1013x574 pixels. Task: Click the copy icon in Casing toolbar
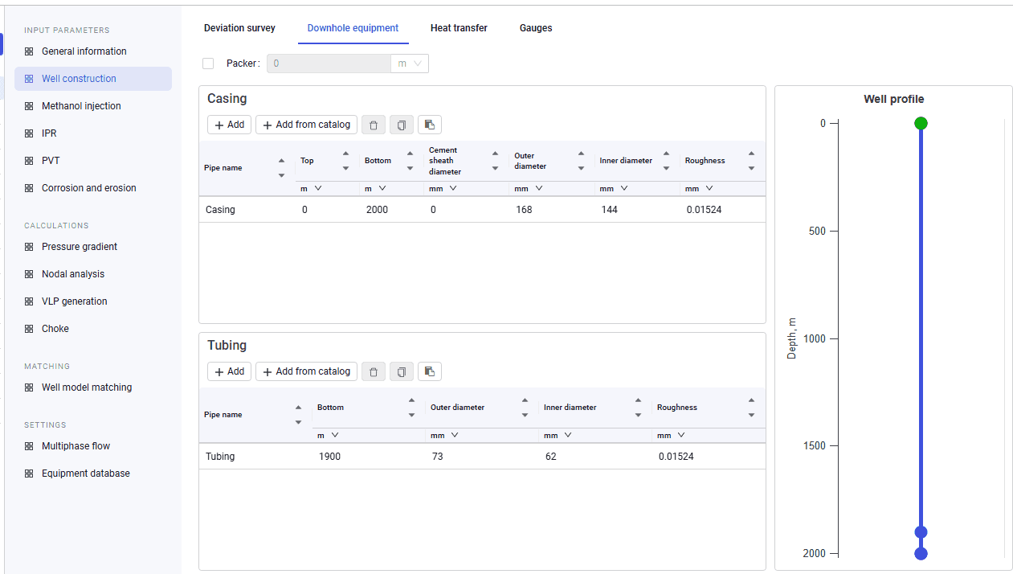[x=402, y=125]
